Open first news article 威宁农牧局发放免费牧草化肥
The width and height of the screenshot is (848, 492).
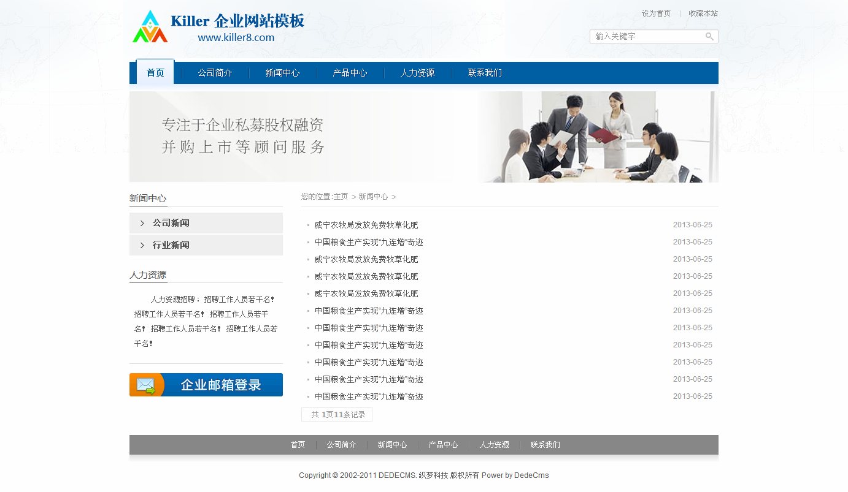click(366, 225)
